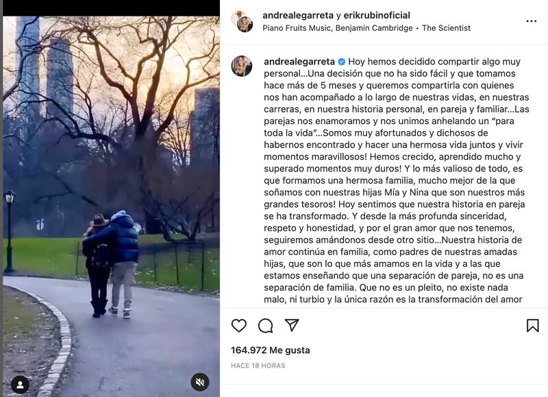Click the verified badge next to andrealegarreta
This screenshot has width=548, height=397.
click(341, 62)
